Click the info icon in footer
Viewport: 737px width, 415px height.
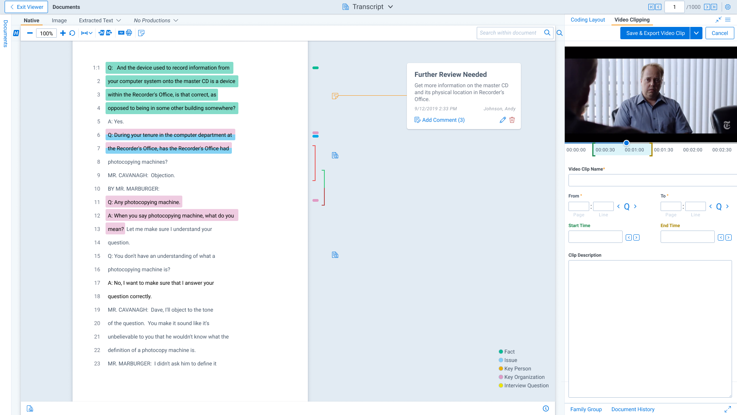click(x=546, y=408)
